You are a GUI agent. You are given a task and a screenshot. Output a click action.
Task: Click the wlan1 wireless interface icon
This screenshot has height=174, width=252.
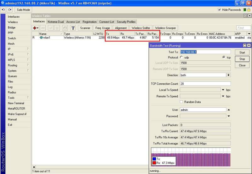tap(41, 37)
